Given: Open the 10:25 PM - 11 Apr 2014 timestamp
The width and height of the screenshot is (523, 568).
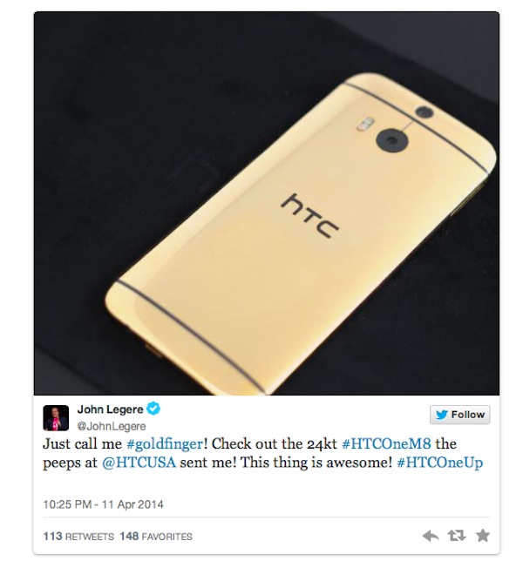Looking at the screenshot, I should pyautogui.click(x=104, y=504).
